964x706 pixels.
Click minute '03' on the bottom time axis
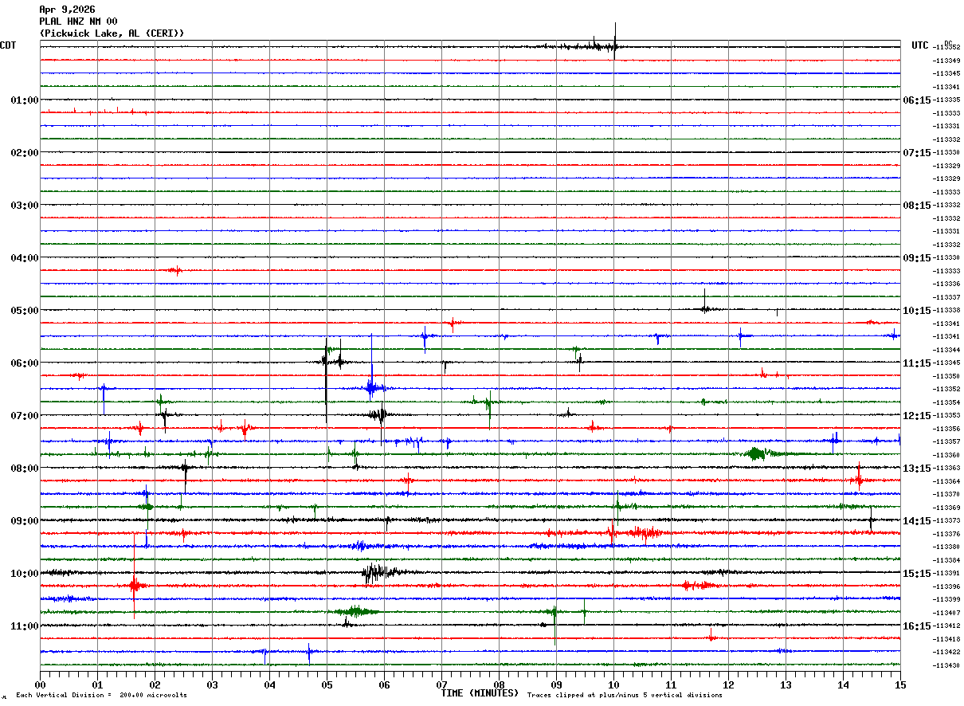point(212,684)
